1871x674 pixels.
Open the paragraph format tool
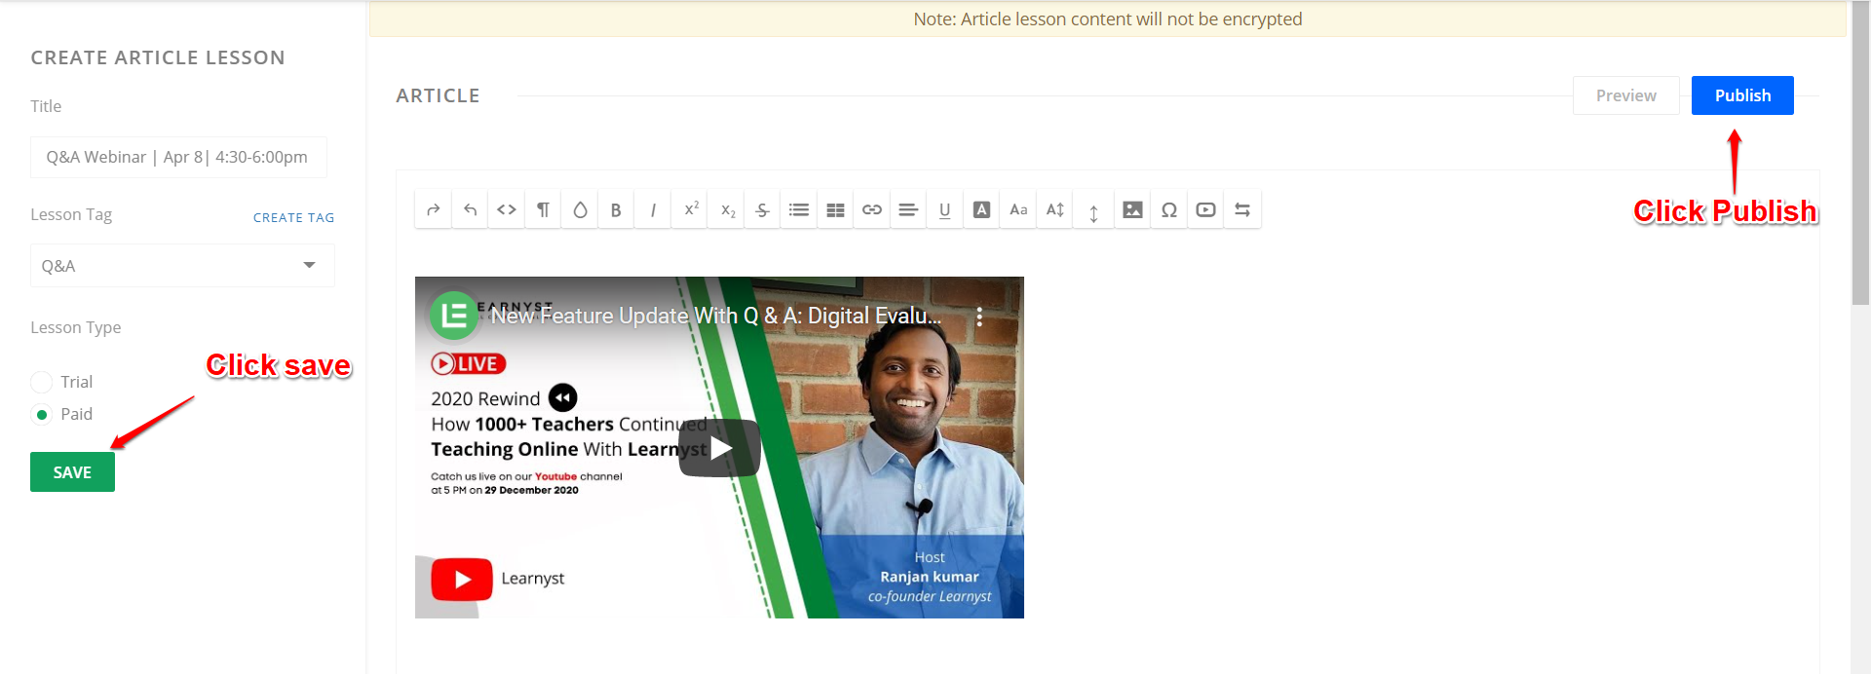click(x=543, y=209)
